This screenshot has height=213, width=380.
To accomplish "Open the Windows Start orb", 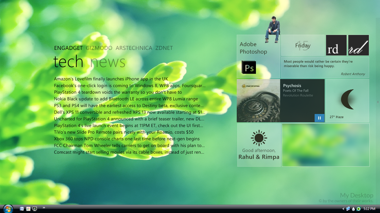I will [8, 209].
